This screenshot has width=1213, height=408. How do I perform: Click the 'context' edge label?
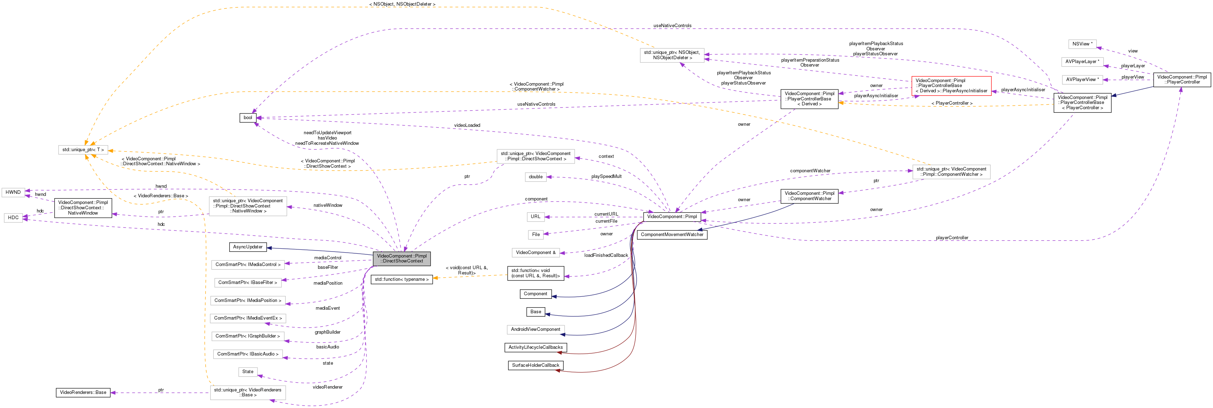(607, 156)
